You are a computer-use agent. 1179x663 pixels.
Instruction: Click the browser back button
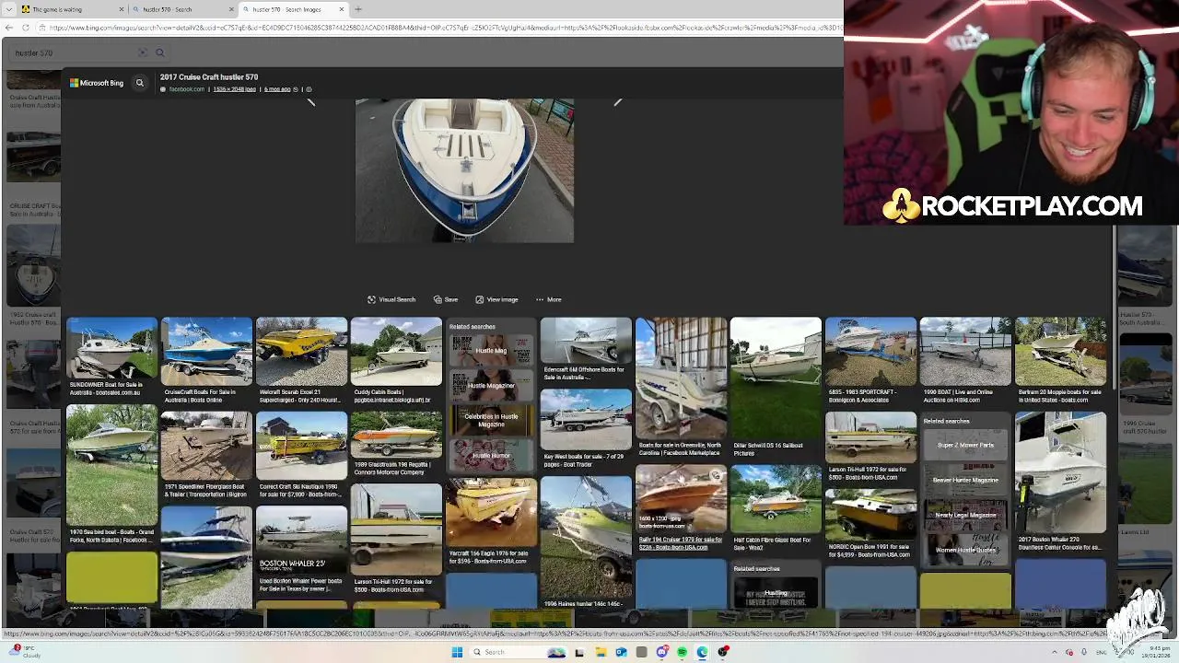click(x=8, y=28)
